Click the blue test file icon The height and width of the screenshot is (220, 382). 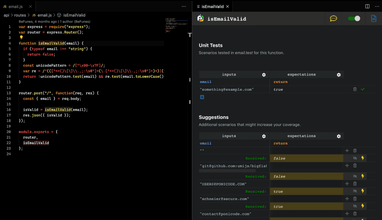coord(373,19)
